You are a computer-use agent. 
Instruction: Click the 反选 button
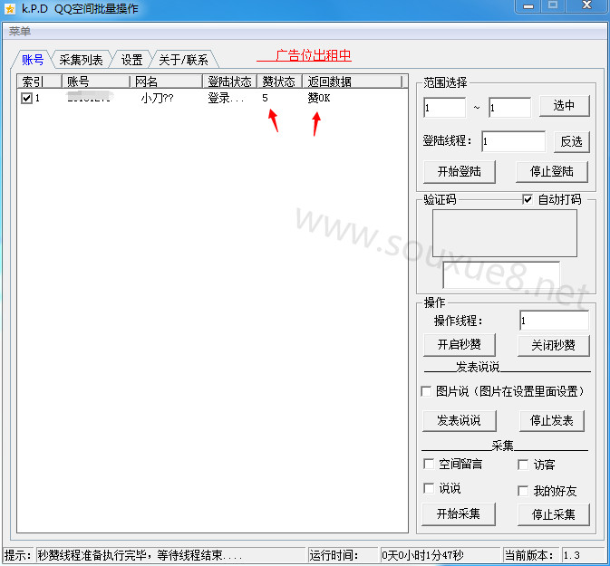[572, 141]
